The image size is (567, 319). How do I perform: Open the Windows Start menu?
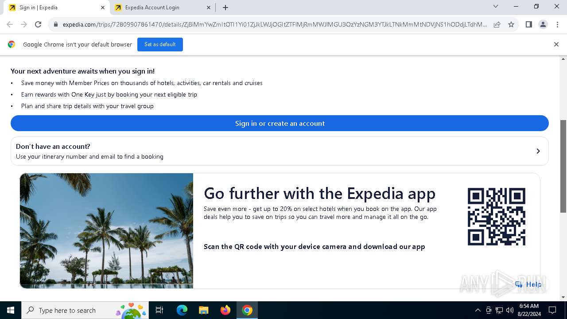pyautogui.click(x=11, y=310)
